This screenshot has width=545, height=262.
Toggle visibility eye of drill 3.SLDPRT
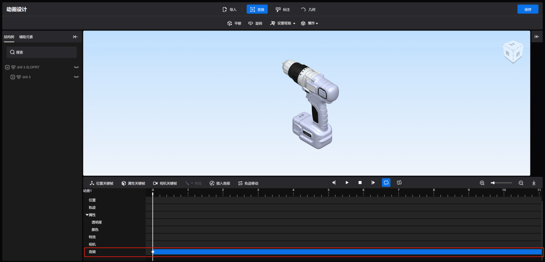tap(77, 67)
